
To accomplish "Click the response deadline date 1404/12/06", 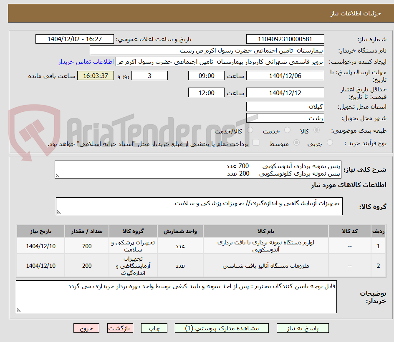I will 285,75.
